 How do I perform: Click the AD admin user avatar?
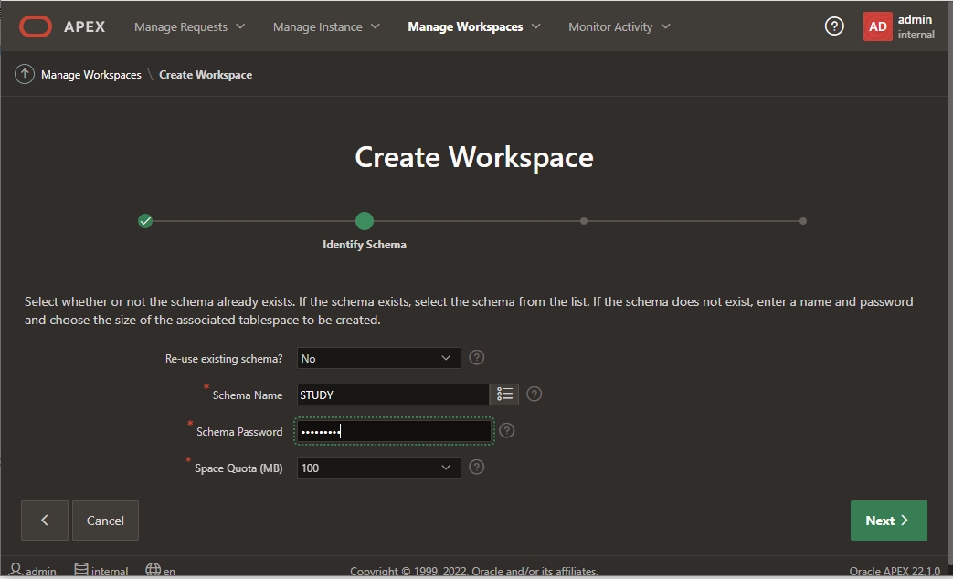(x=877, y=26)
